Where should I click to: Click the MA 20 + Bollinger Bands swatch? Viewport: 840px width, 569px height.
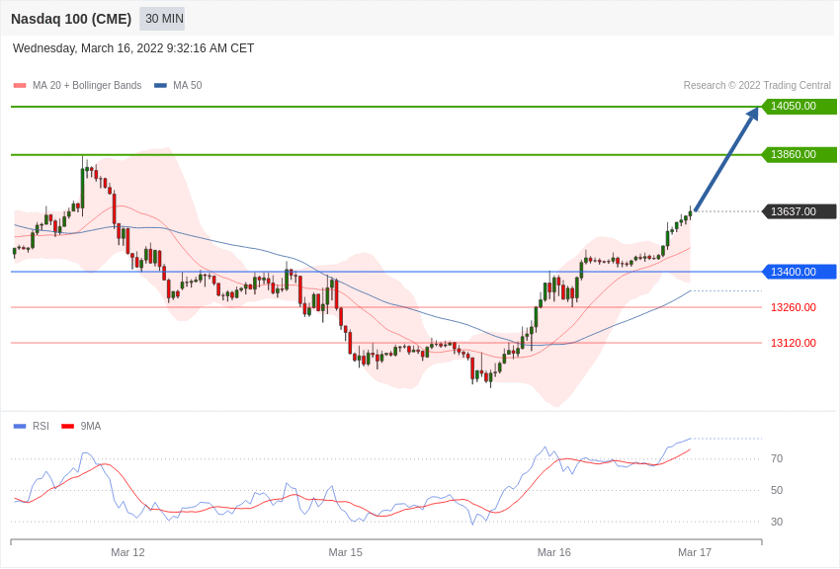point(20,86)
